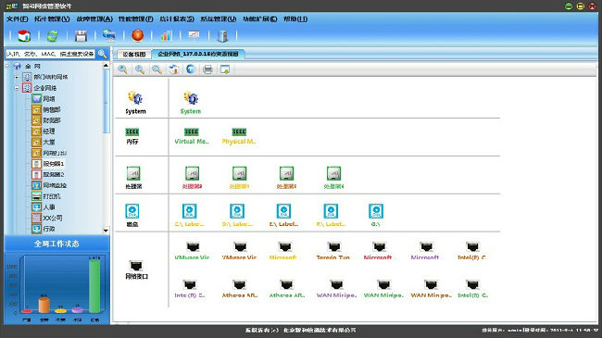Expand the 部门 network tree node
The height and width of the screenshot is (338, 602).
[x=17, y=77]
